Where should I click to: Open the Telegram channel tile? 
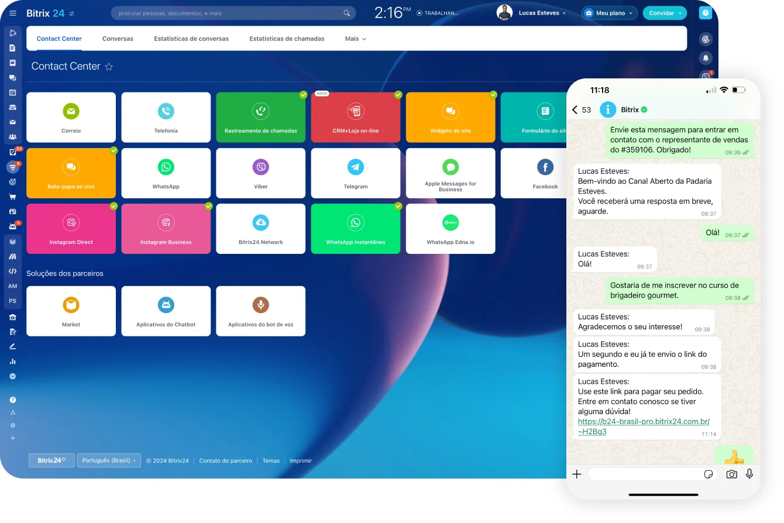[x=355, y=173]
